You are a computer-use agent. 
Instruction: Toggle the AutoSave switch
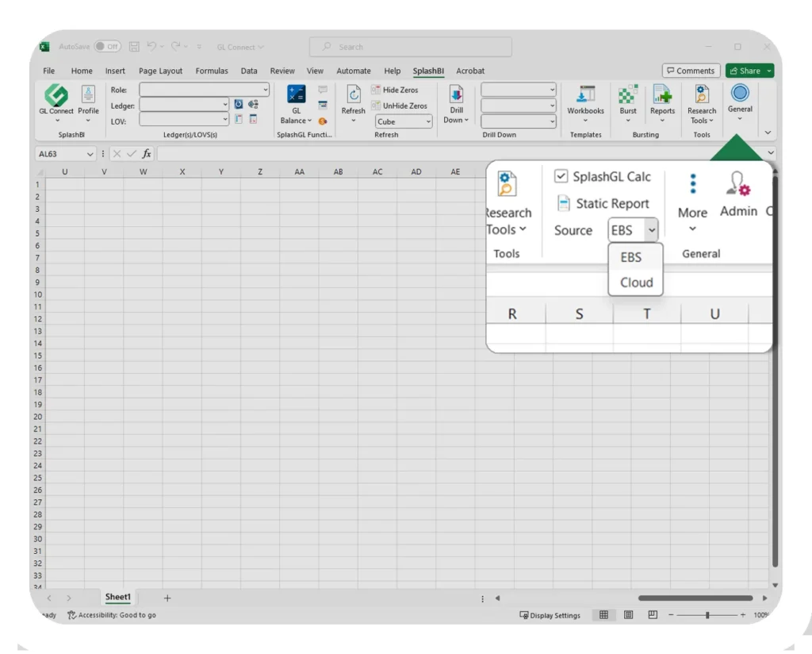(107, 47)
